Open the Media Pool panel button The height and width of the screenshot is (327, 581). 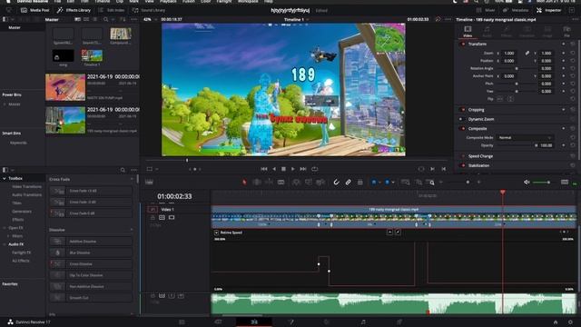point(34,10)
